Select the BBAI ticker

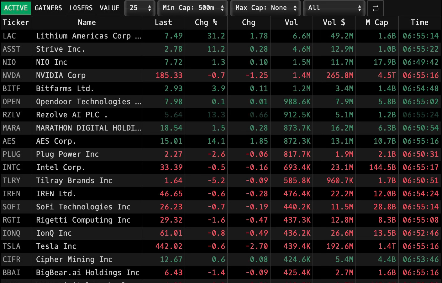[x=11, y=273]
